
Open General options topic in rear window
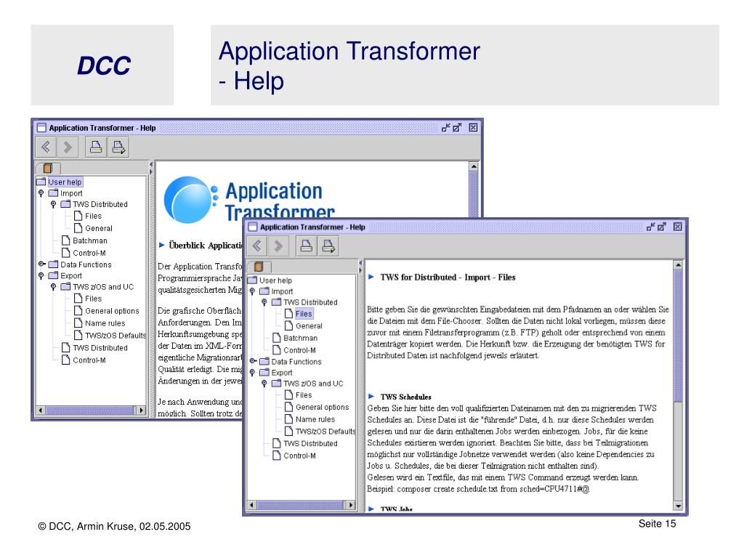point(112,311)
